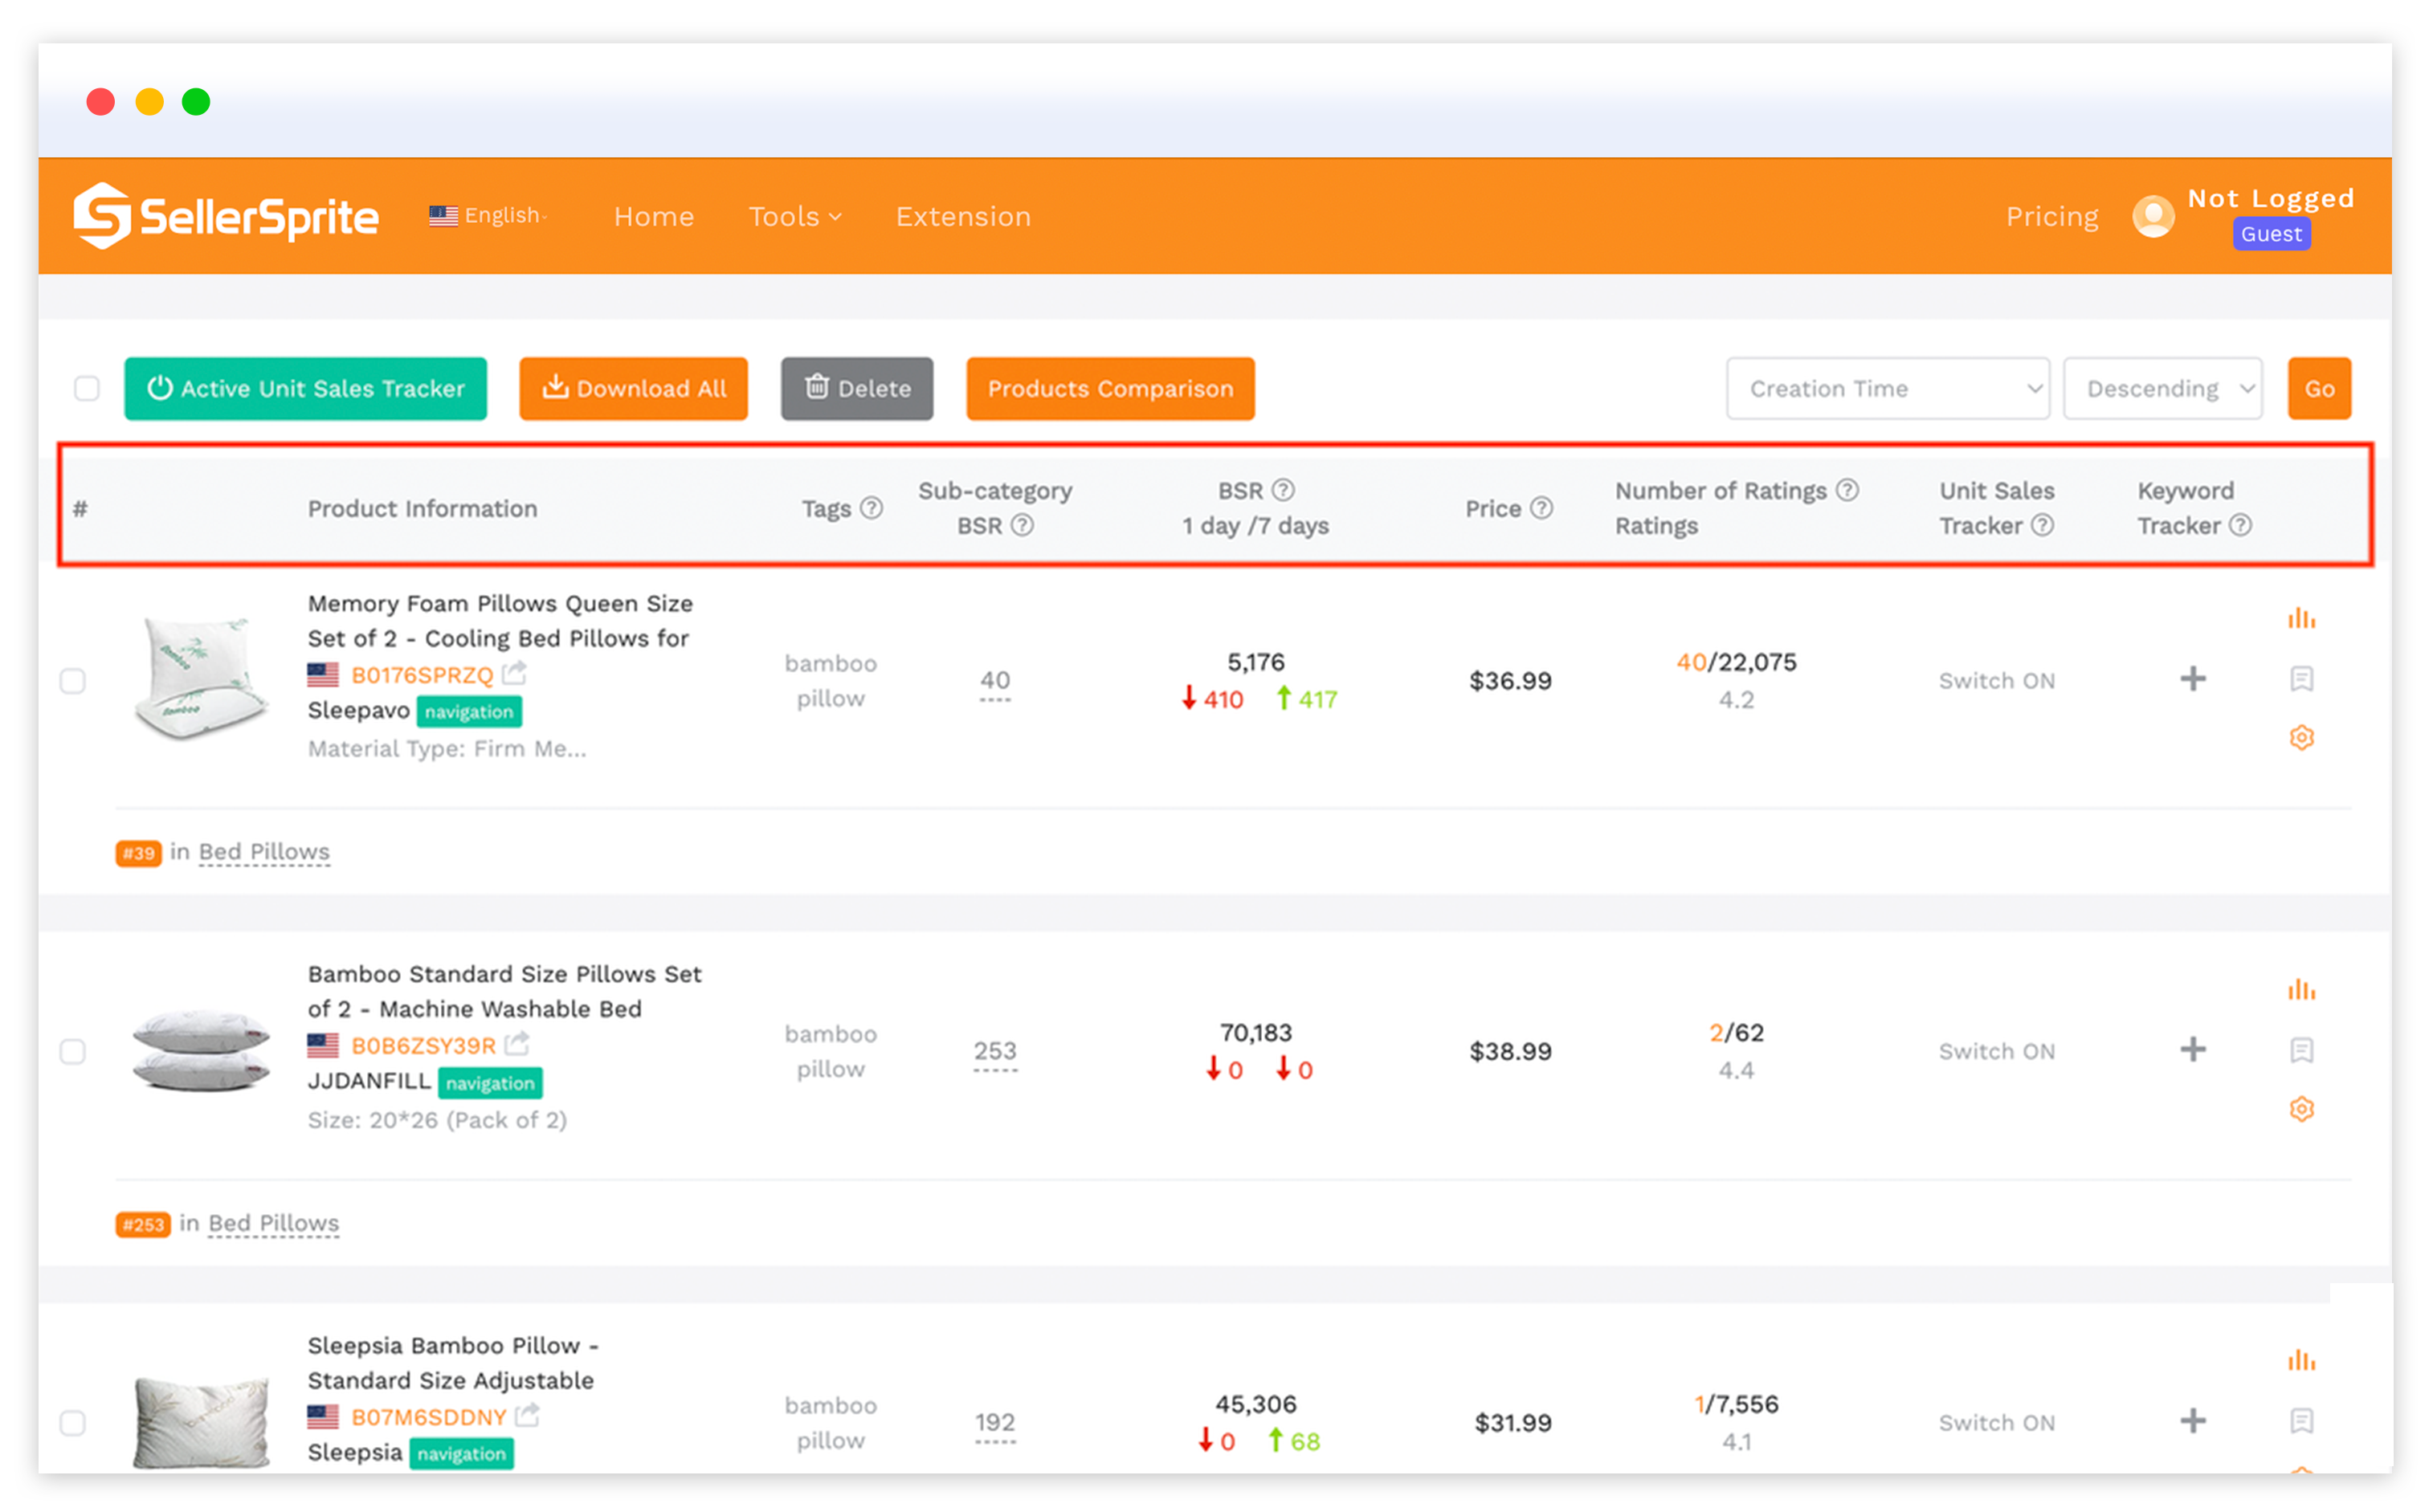Check the Bamboo Standard Size Pillows checkbox
This screenshot has width=2429, height=1512.
pos(72,1052)
